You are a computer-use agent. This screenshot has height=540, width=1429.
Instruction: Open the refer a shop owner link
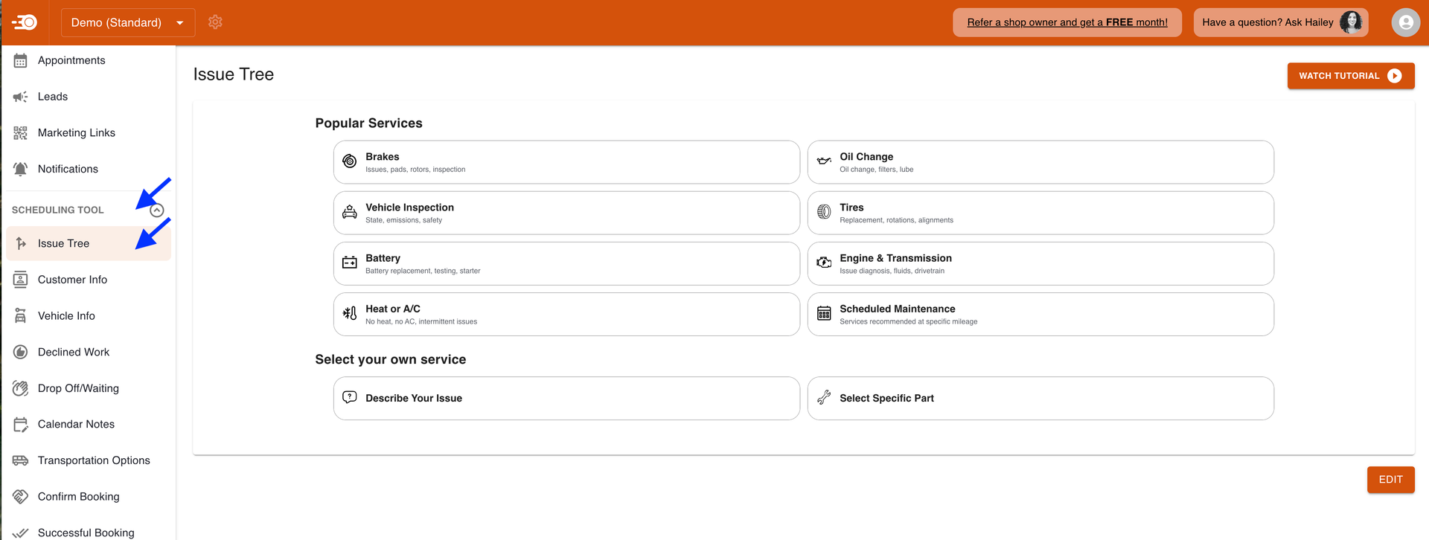pos(1067,22)
